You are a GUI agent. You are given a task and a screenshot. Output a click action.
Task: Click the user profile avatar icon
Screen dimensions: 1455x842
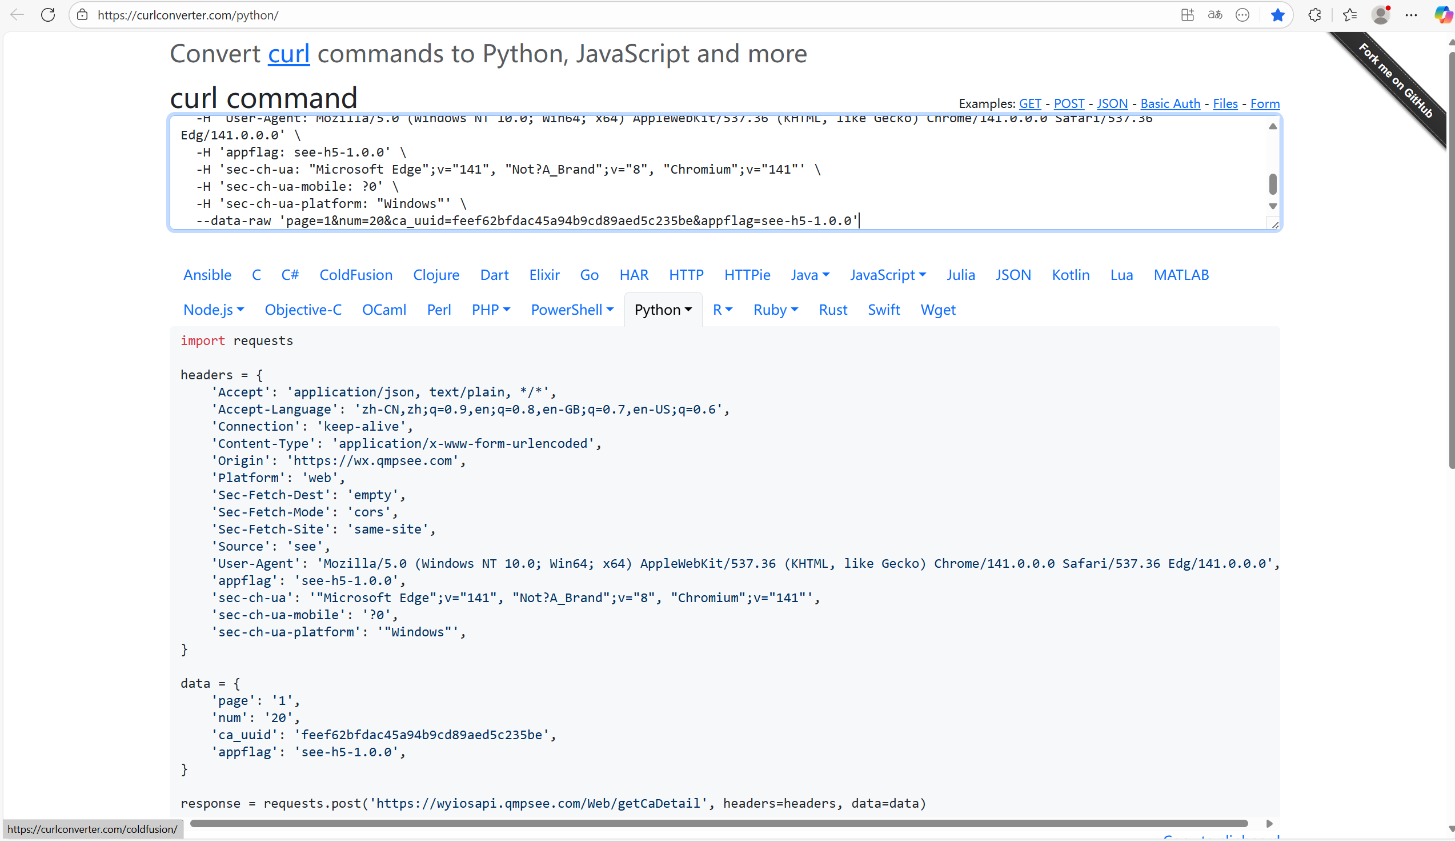(x=1381, y=15)
